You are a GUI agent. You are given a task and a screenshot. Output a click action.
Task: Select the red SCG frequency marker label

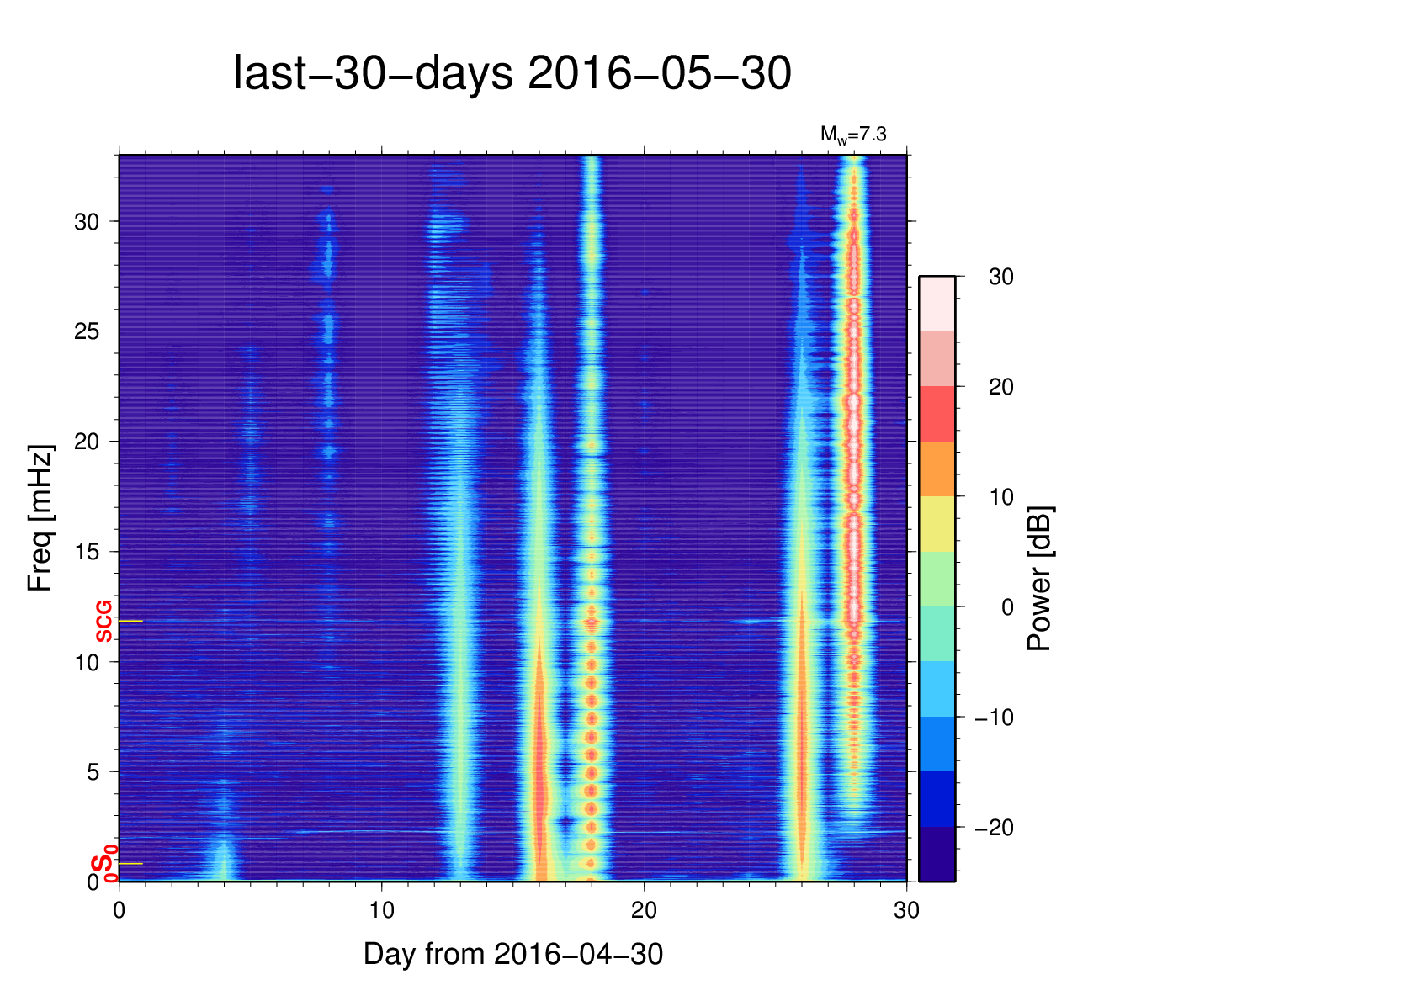103,622
